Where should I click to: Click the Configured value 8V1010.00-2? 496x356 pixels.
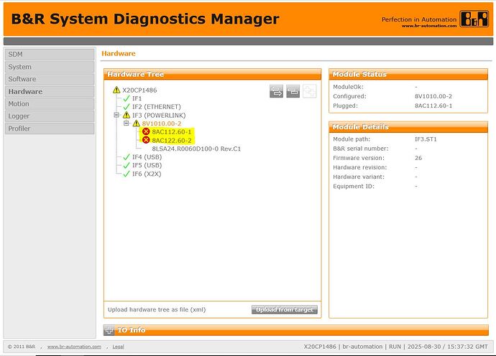pyautogui.click(x=433, y=96)
